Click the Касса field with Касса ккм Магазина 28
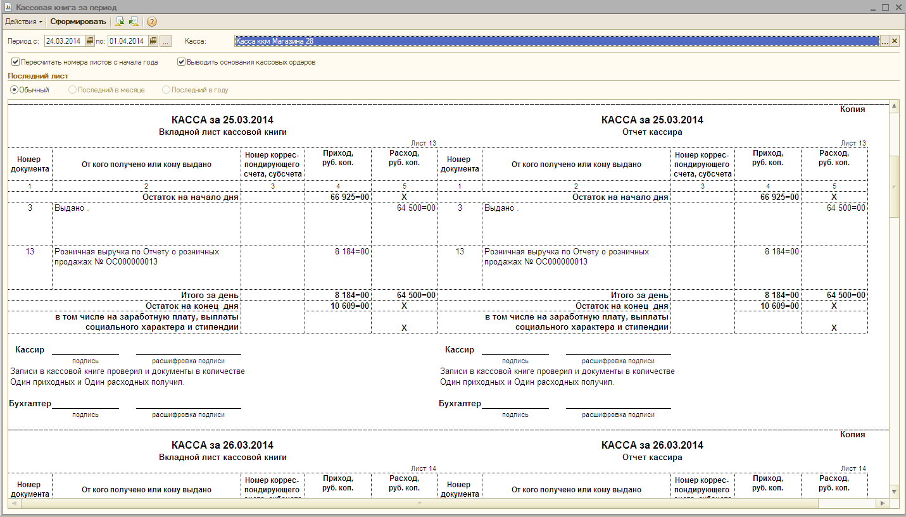The image size is (906, 517). [557, 41]
